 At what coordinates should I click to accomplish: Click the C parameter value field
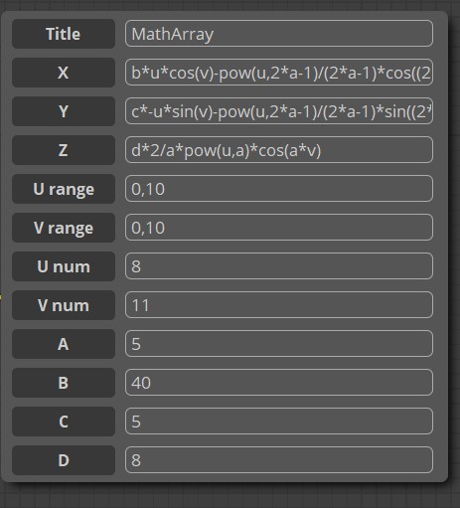click(279, 422)
